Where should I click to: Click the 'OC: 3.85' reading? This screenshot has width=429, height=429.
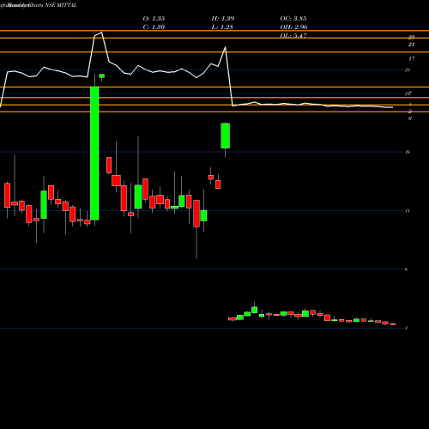[x=293, y=19]
